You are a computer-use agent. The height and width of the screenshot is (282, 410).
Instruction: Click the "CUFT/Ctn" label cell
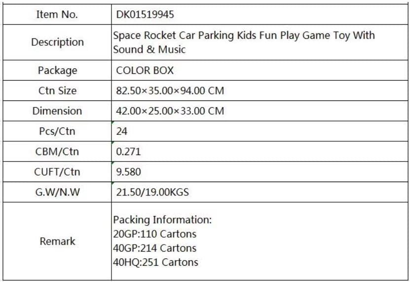[57, 172]
